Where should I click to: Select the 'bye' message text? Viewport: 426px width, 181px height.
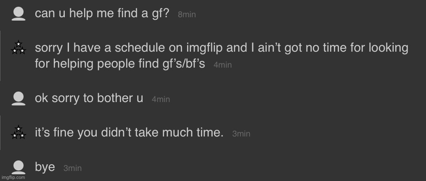tap(45, 167)
